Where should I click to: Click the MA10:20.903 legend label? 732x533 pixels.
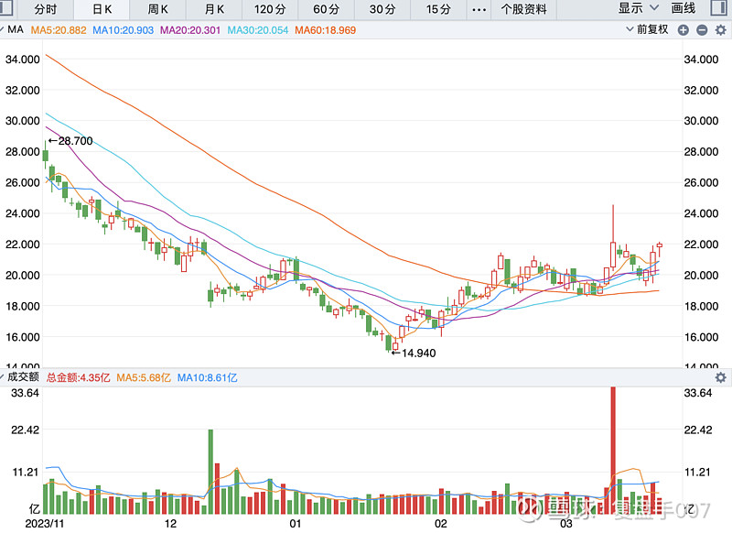(x=123, y=30)
